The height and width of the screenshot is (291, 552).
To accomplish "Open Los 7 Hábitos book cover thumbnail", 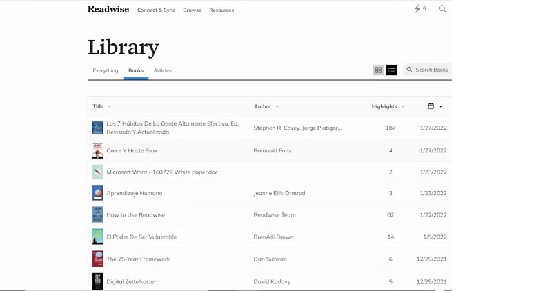I will (97, 128).
